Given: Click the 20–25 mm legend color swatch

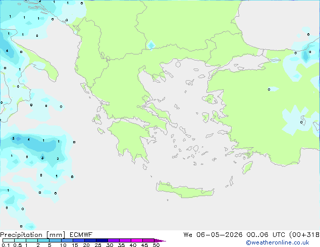Looking at the screenshot, I should click(90, 240).
